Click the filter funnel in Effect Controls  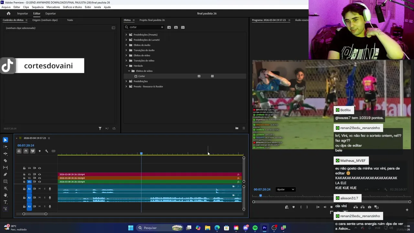click(x=100, y=128)
